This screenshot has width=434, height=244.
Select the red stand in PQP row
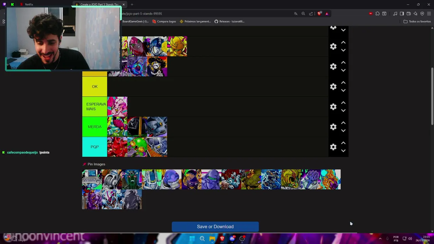(x=117, y=147)
